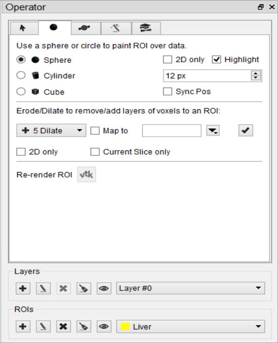Viewport: 278px width, 343px height.
Task: Expand the Layer #0 dropdown list
Action: (x=190, y=288)
